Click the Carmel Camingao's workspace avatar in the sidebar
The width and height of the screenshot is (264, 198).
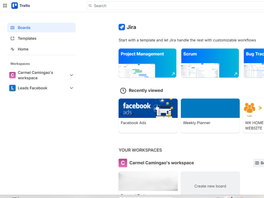tap(12, 75)
